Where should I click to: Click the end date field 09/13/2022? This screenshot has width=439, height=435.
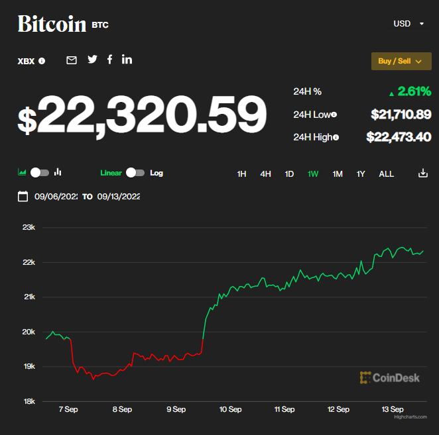[x=119, y=197]
